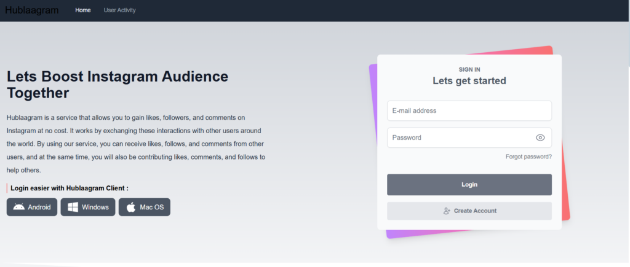
Task: Click the add-user icon on Create Account
Action: 447,211
